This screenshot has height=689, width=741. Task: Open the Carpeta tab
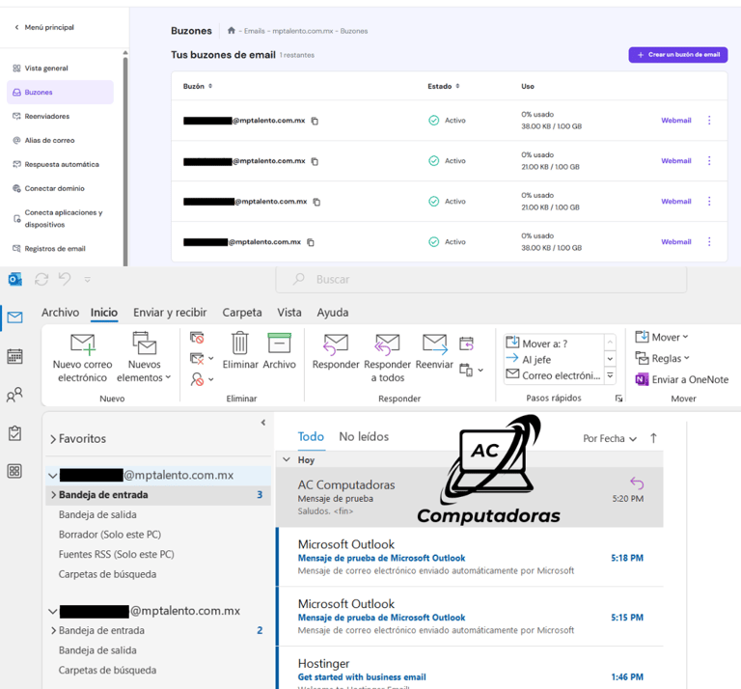point(242,313)
